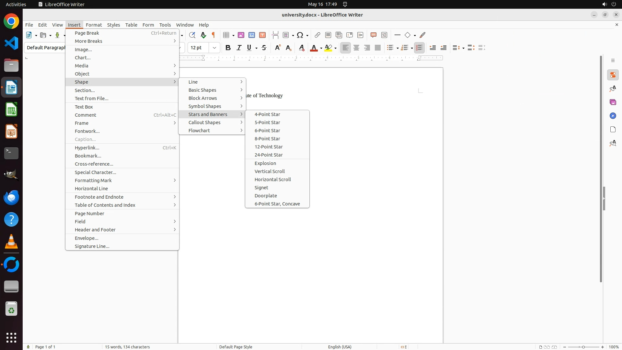Open the font size dropdown arrow

[214, 48]
